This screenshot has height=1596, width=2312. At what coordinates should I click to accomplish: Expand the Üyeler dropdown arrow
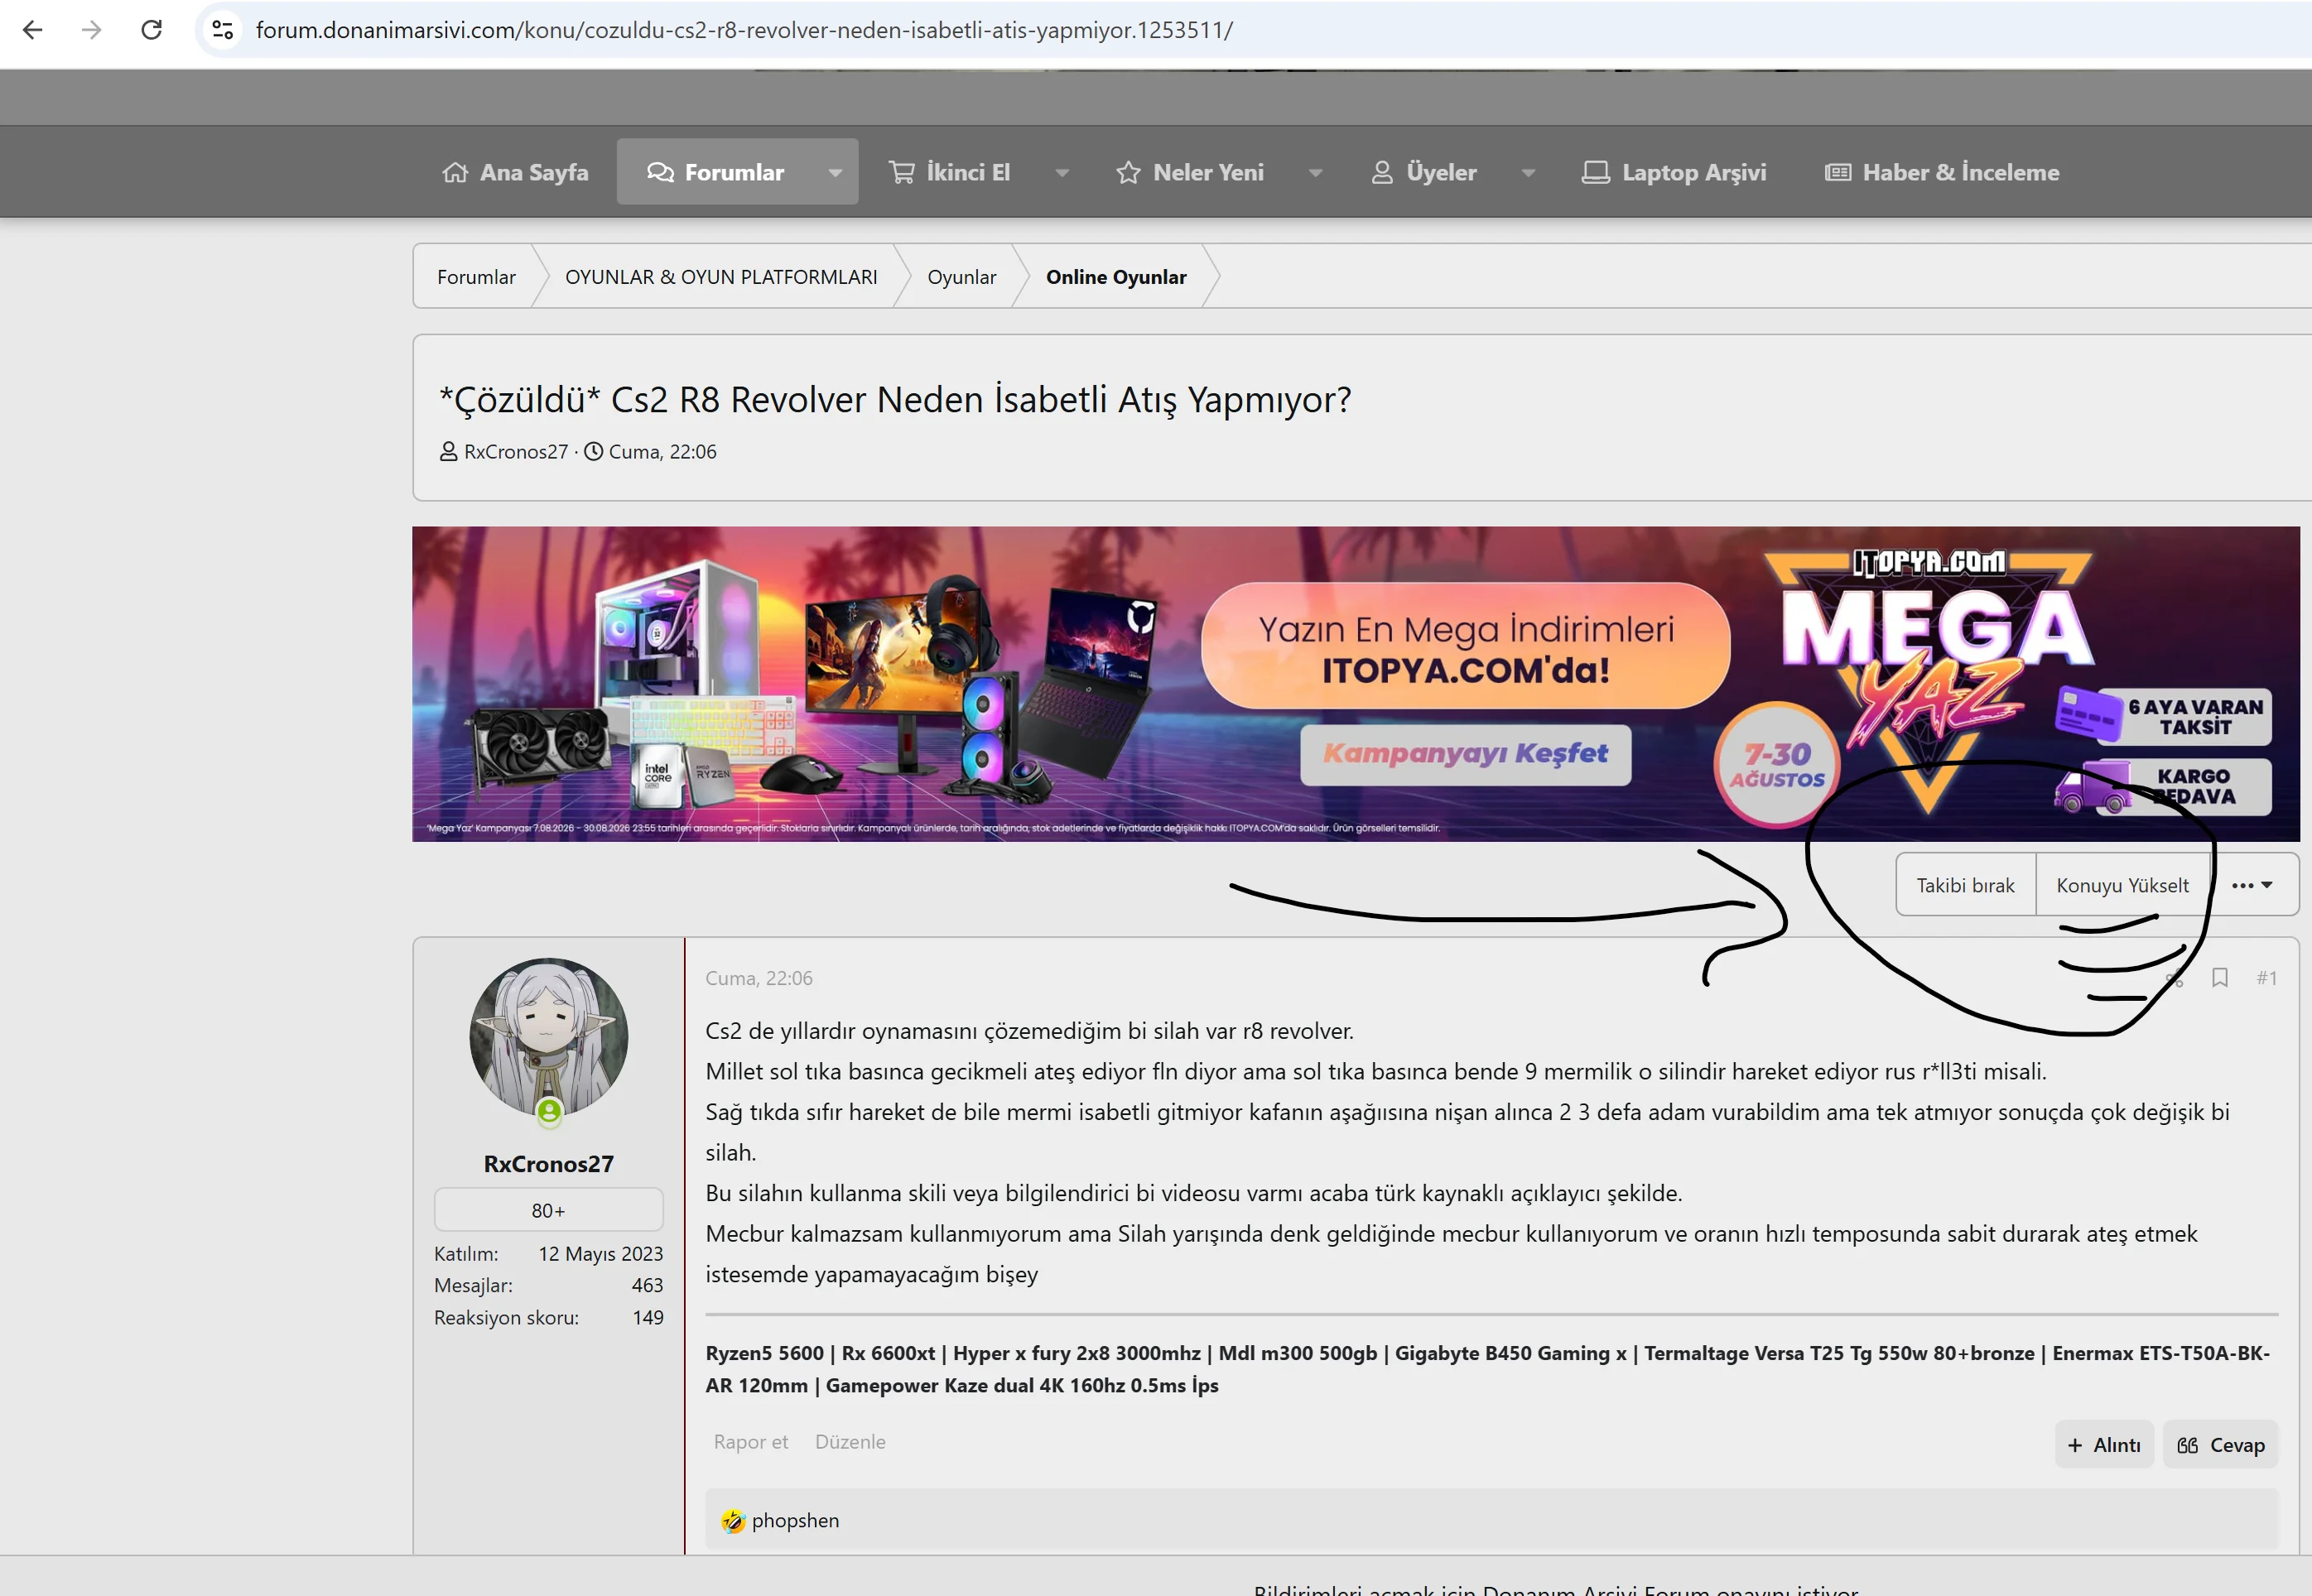coord(1528,172)
